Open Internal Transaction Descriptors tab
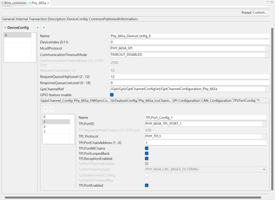 (x=41, y=19)
